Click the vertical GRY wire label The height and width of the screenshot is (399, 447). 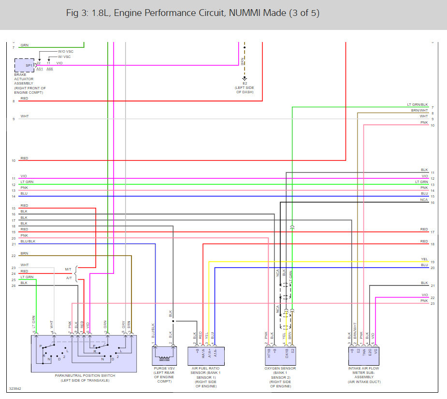coord(123,324)
